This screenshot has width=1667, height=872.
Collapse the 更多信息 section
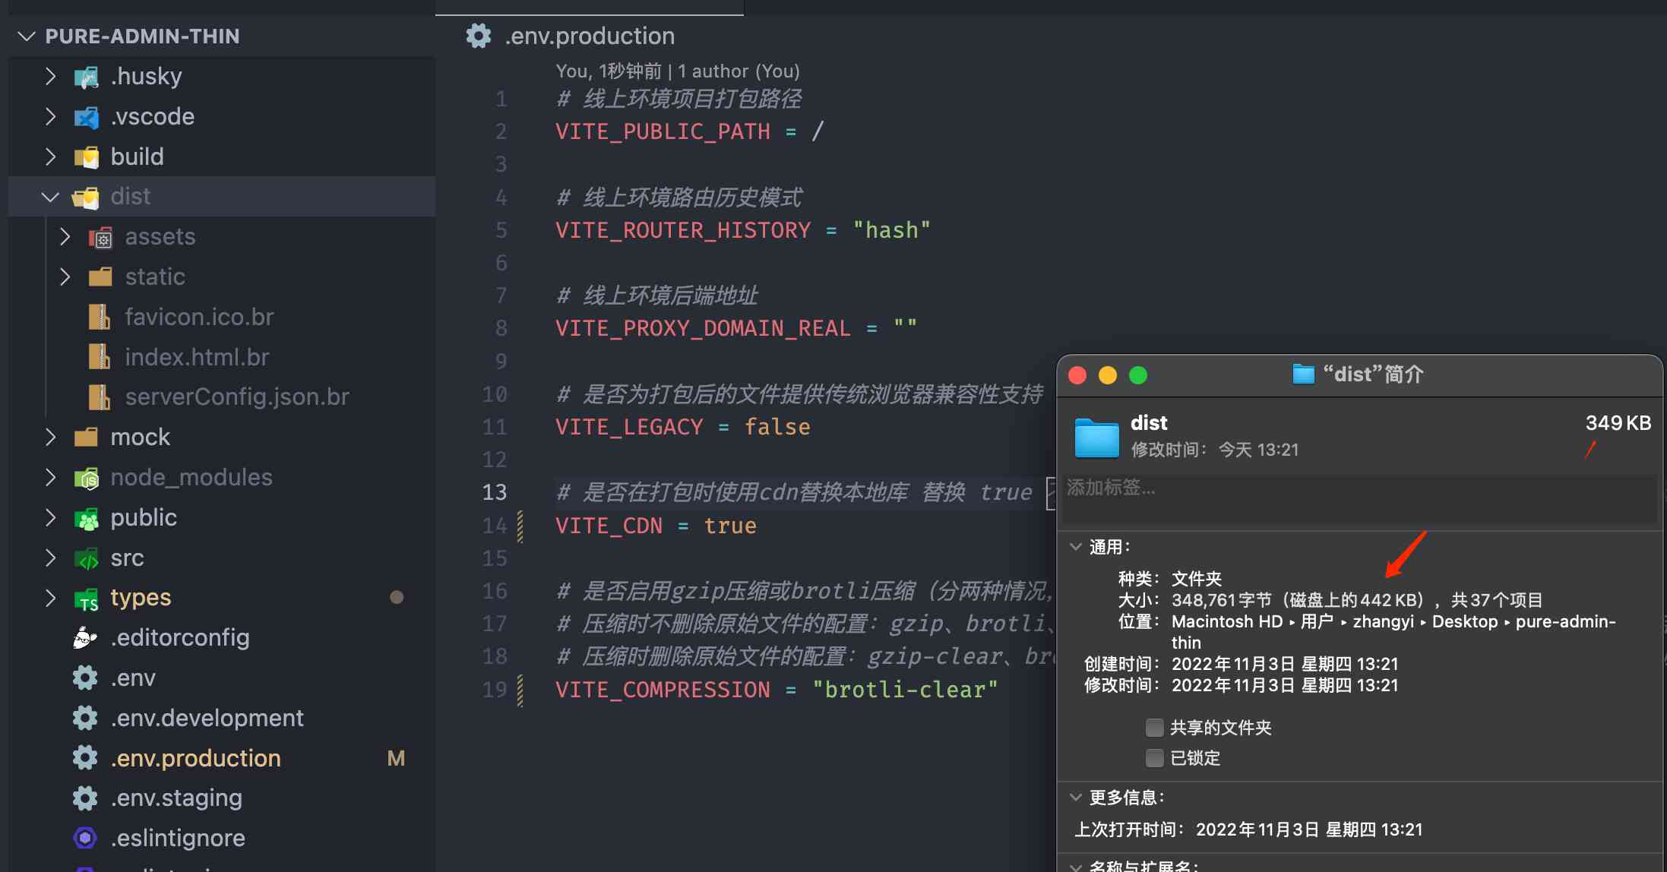click(1076, 798)
